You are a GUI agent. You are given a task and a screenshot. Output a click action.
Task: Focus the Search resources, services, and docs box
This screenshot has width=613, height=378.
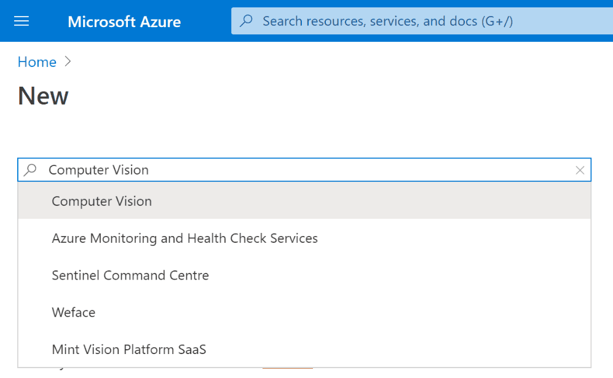pyautogui.click(x=422, y=21)
